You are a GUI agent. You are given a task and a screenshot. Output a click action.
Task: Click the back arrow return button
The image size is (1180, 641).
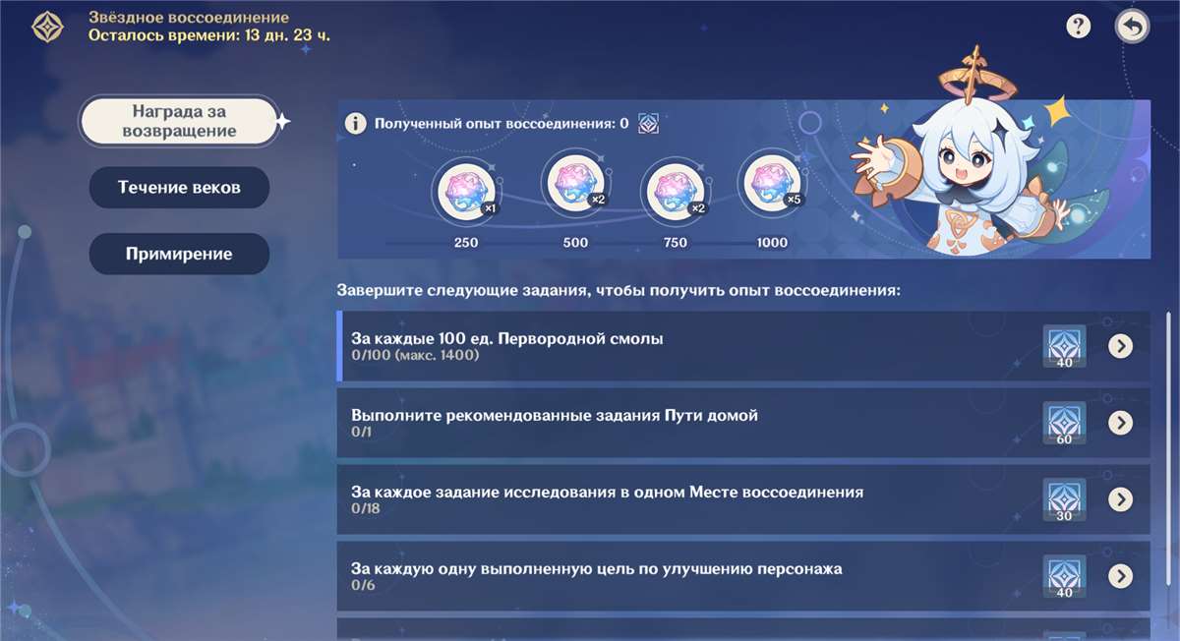[1132, 27]
